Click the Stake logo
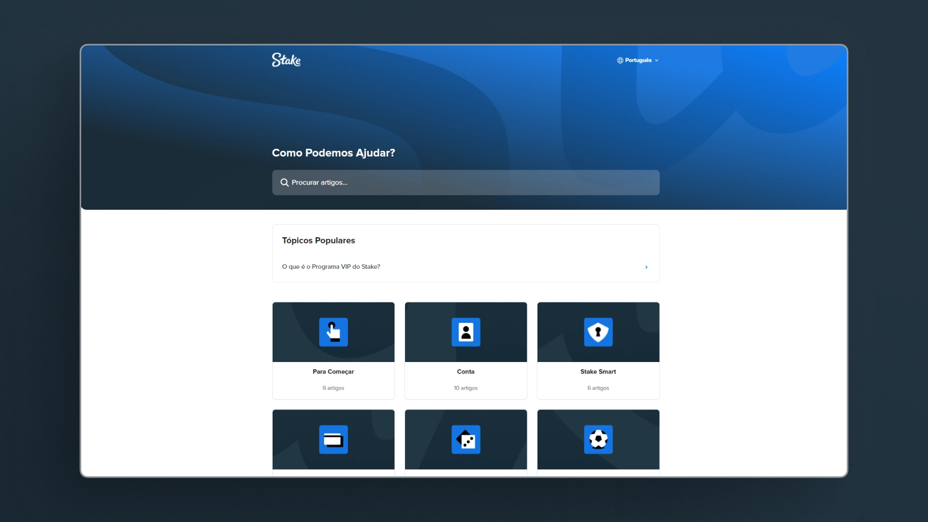Screen dimensions: 928x522 [286, 60]
